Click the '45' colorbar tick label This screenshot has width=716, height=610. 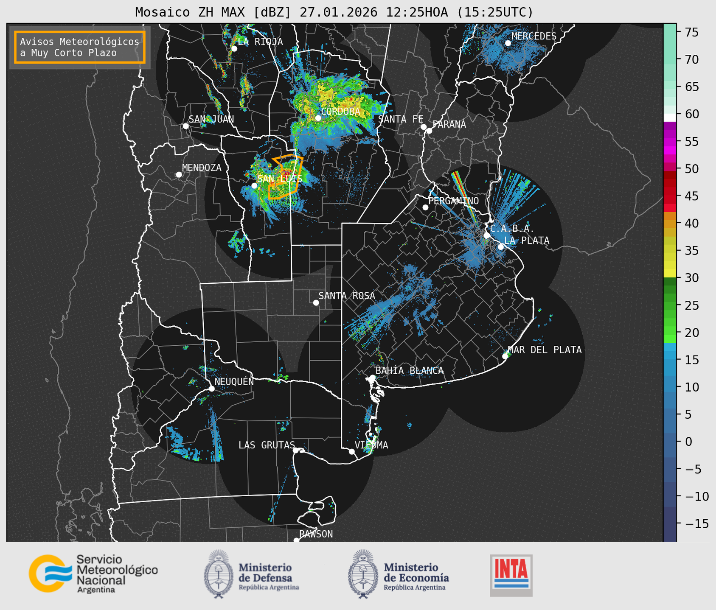point(693,196)
